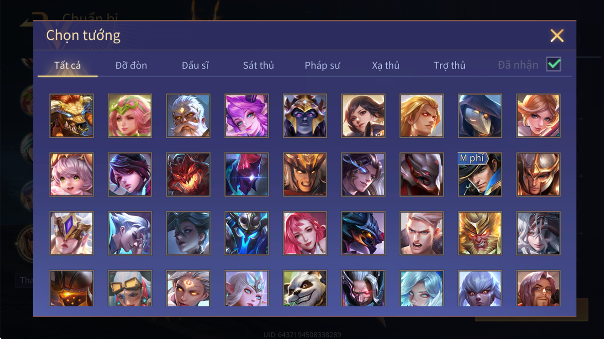Viewport: 604px width, 339px height.
Task: Show the Sát thủ heroes tab
Action: click(x=258, y=65)
